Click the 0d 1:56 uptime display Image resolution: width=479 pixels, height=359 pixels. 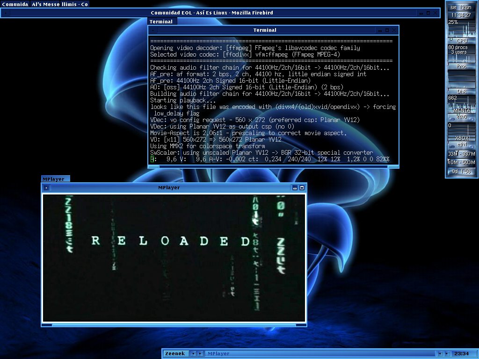pyautogui.click(x=462, y=171)
